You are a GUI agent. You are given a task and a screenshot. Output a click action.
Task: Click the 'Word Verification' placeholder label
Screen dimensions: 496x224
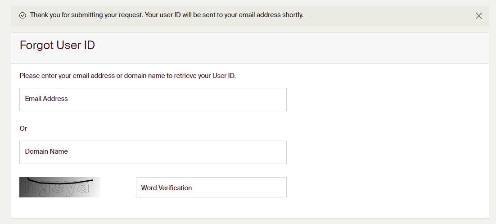pyautogui.click(x=167, y=188)
